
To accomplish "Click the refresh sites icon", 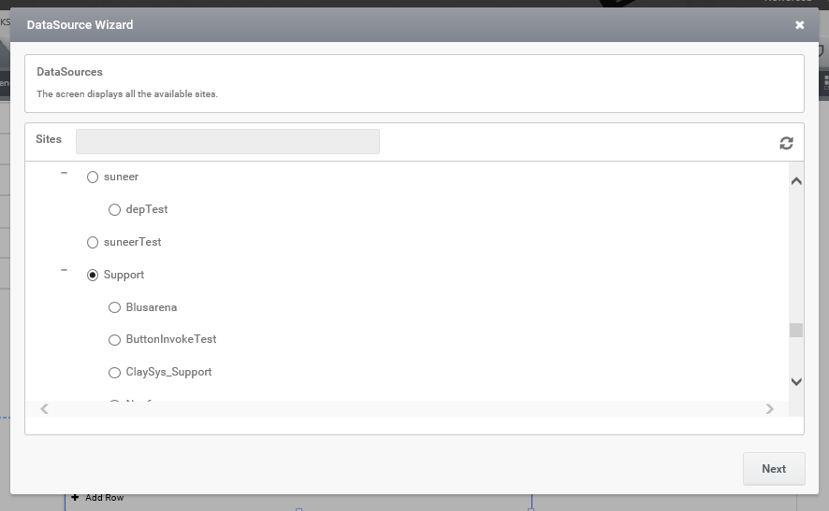I will click(x=786, y=143).
